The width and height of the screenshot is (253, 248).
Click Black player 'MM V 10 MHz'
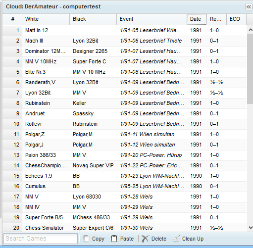click(x=89, y=72)
